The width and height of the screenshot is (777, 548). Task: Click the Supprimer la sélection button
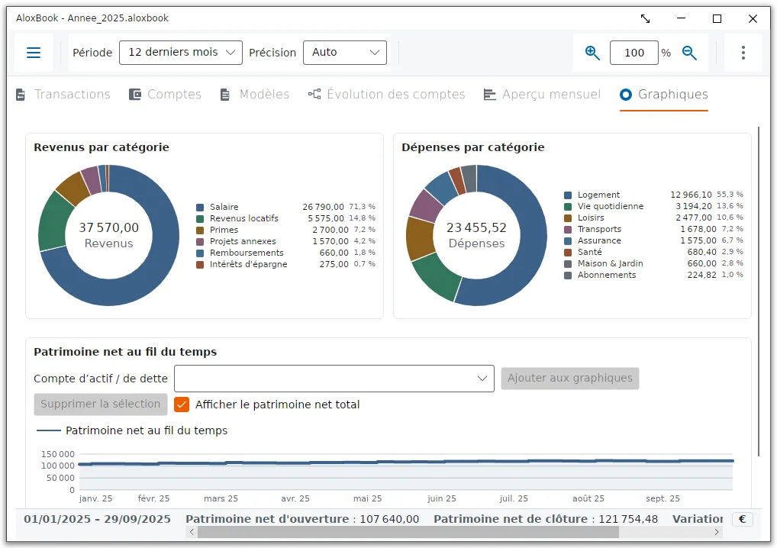tap(101, 404)
